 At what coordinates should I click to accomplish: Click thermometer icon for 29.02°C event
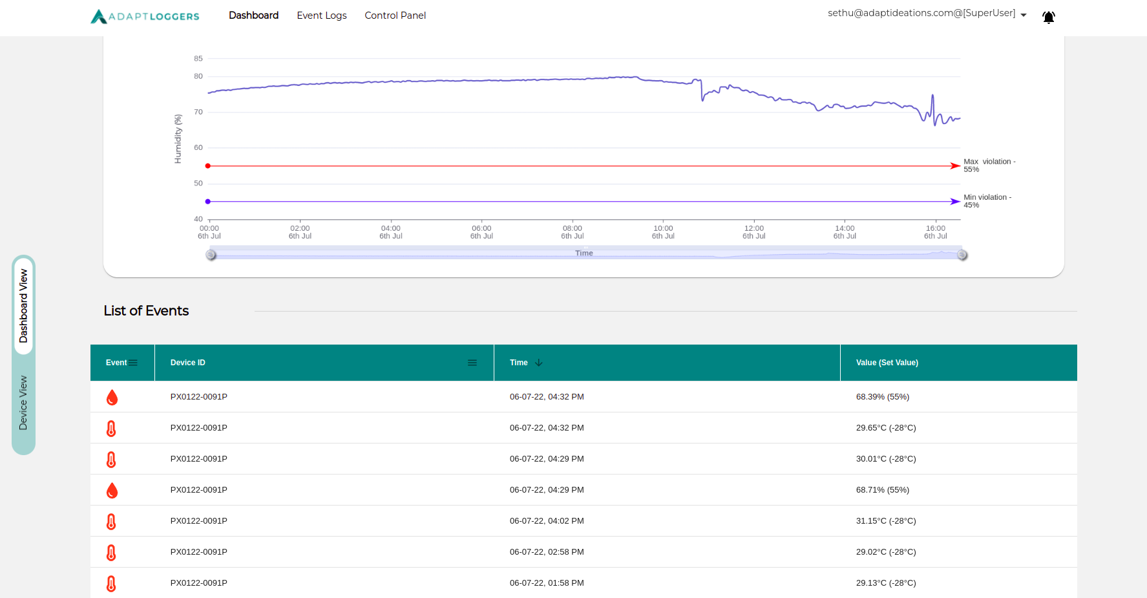[111, 553]
